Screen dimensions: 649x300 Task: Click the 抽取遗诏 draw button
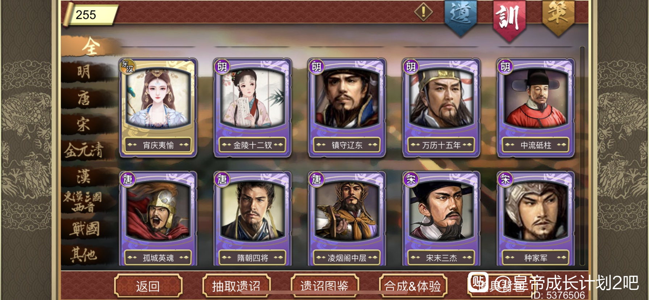(x=236, y=286)
